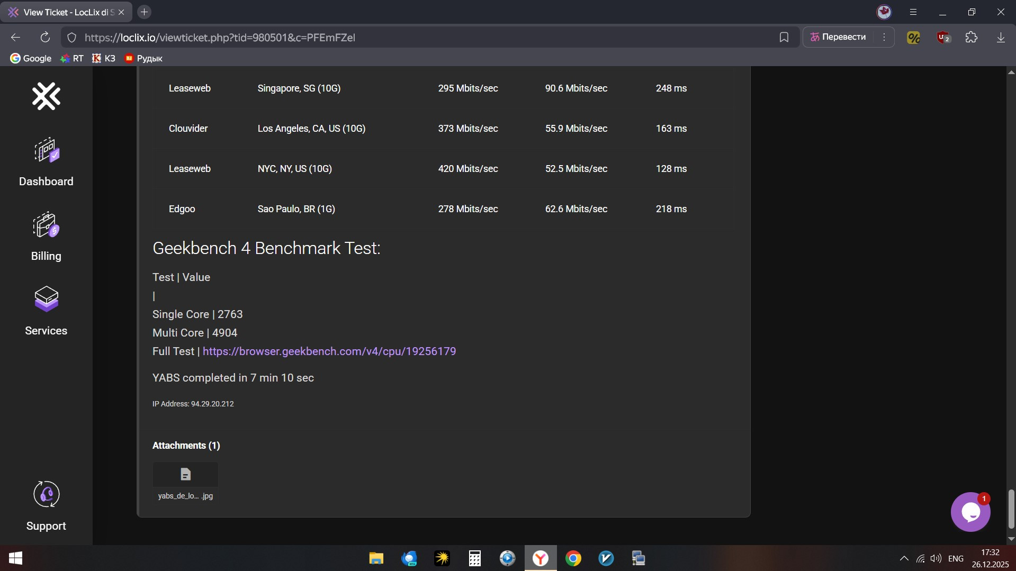1016x571 pixels.
Task: Click the Single Core | 2763 line
Action: coord(197,314)
